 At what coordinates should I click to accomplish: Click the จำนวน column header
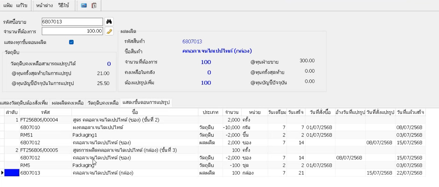(232, 112)
